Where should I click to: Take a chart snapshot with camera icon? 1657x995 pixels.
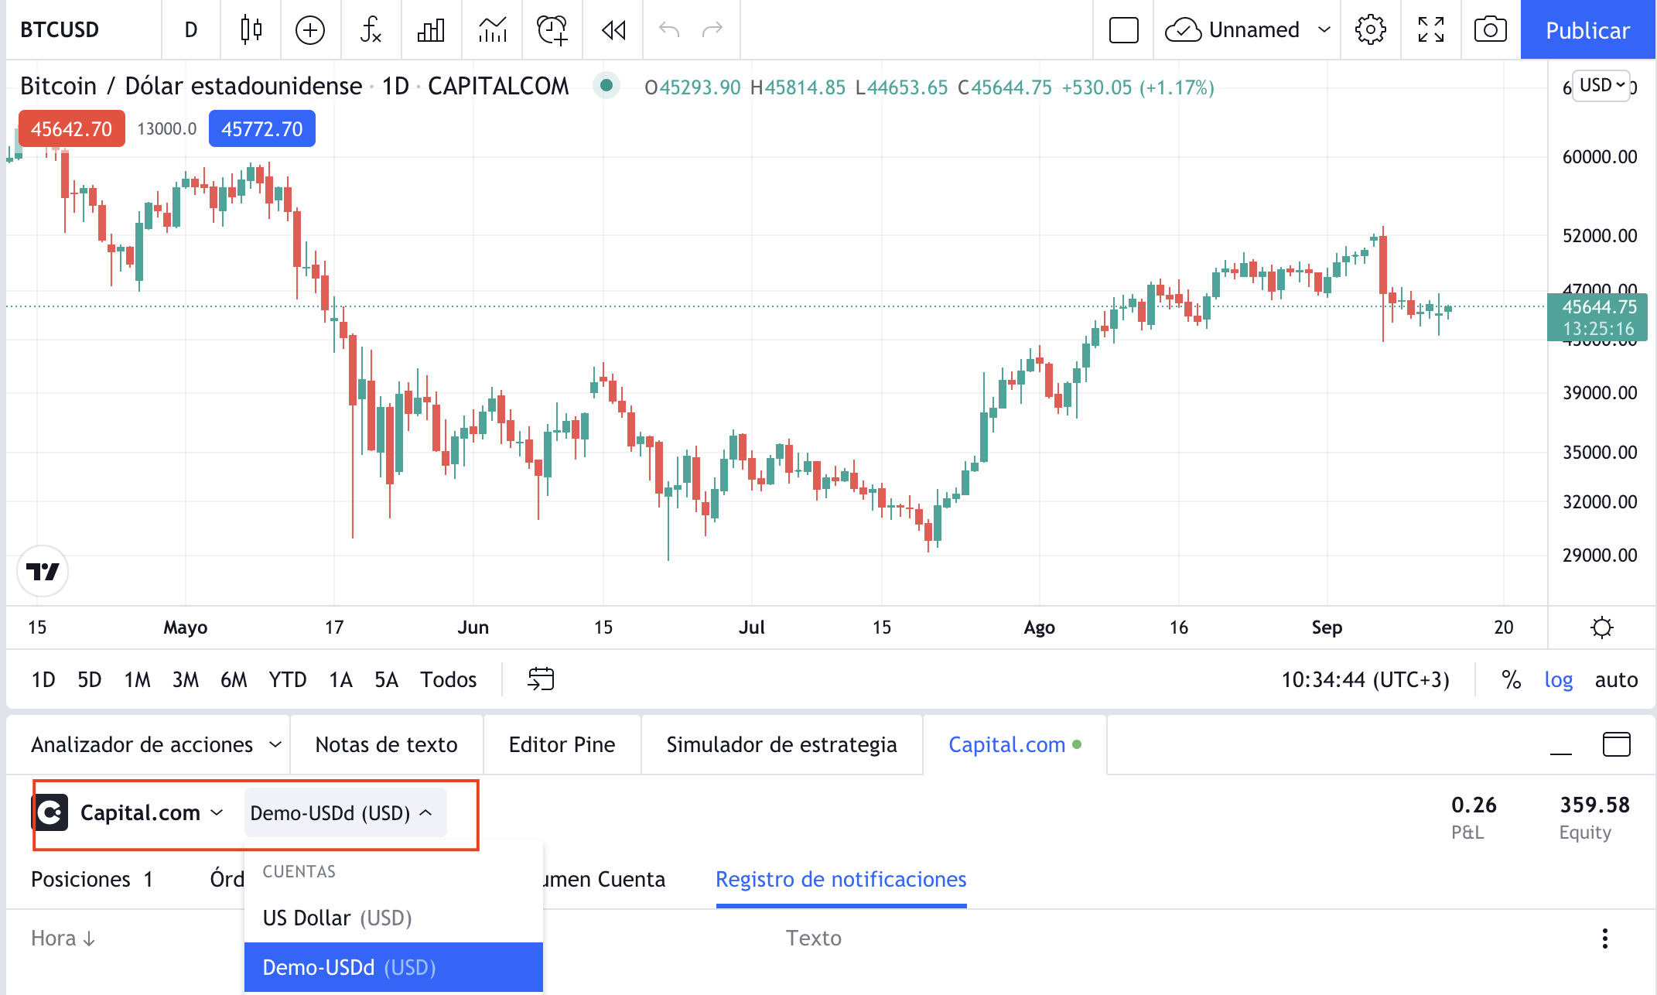pyautogui.click(x=1490, y=30)
